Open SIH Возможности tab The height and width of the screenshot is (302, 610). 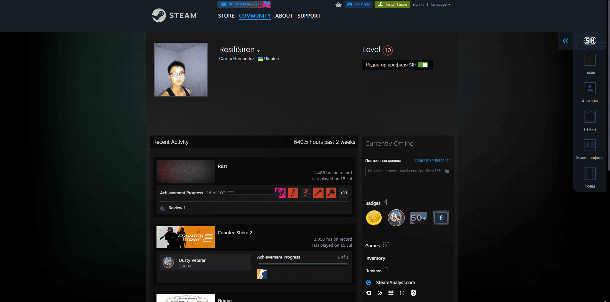click(x=244, y=4)
